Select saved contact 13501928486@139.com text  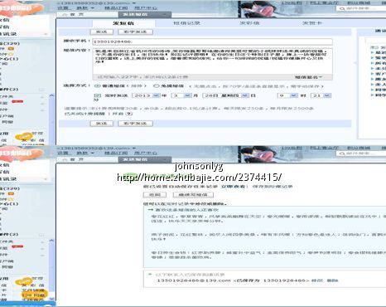[194, 280]
